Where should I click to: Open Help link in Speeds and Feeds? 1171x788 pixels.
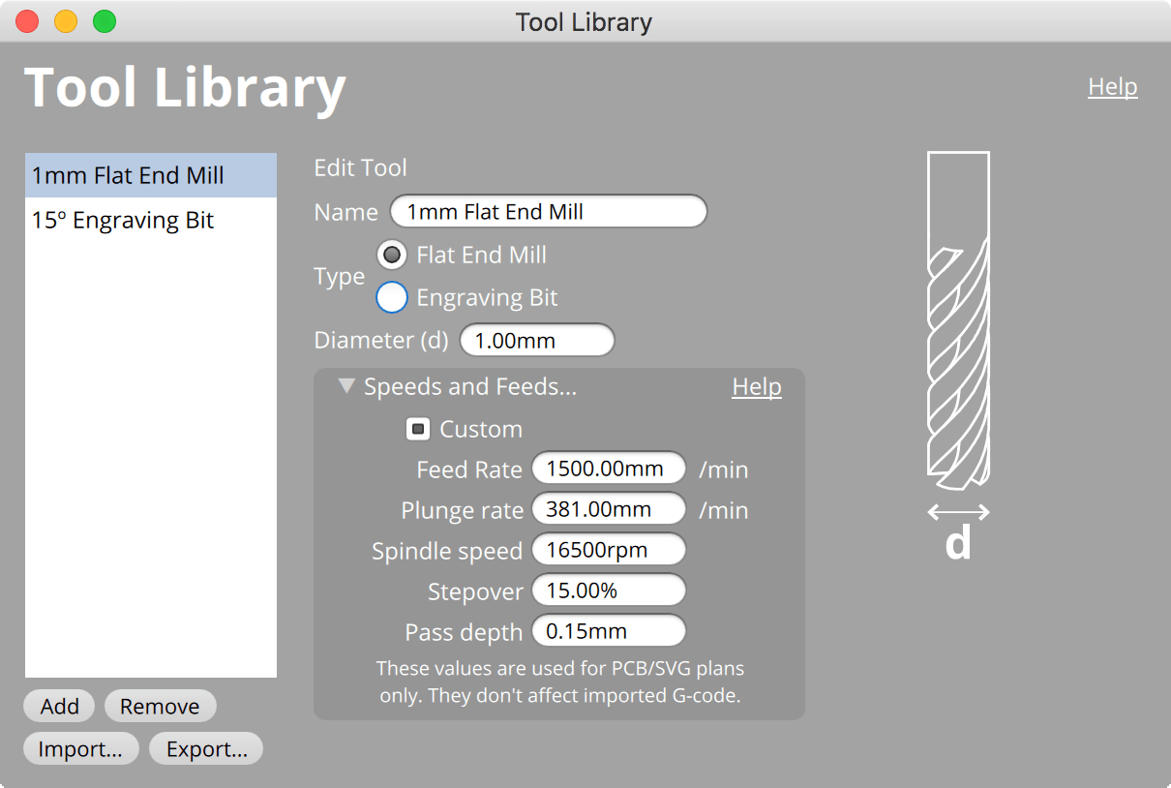[757, 386]
